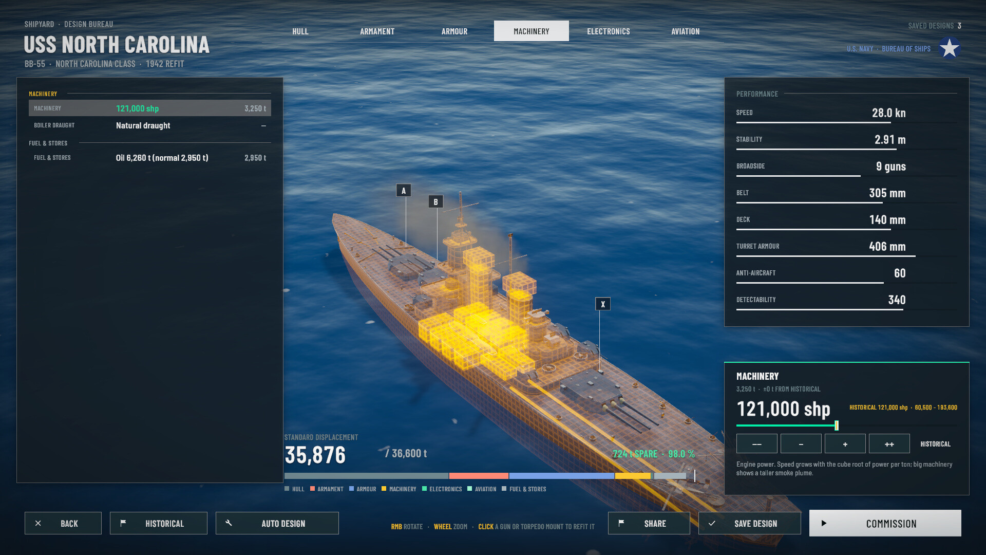Viewport: 986px width, 555px height.
Task: Click the machinery segment of displacement bar
Action: pos(633,476)
